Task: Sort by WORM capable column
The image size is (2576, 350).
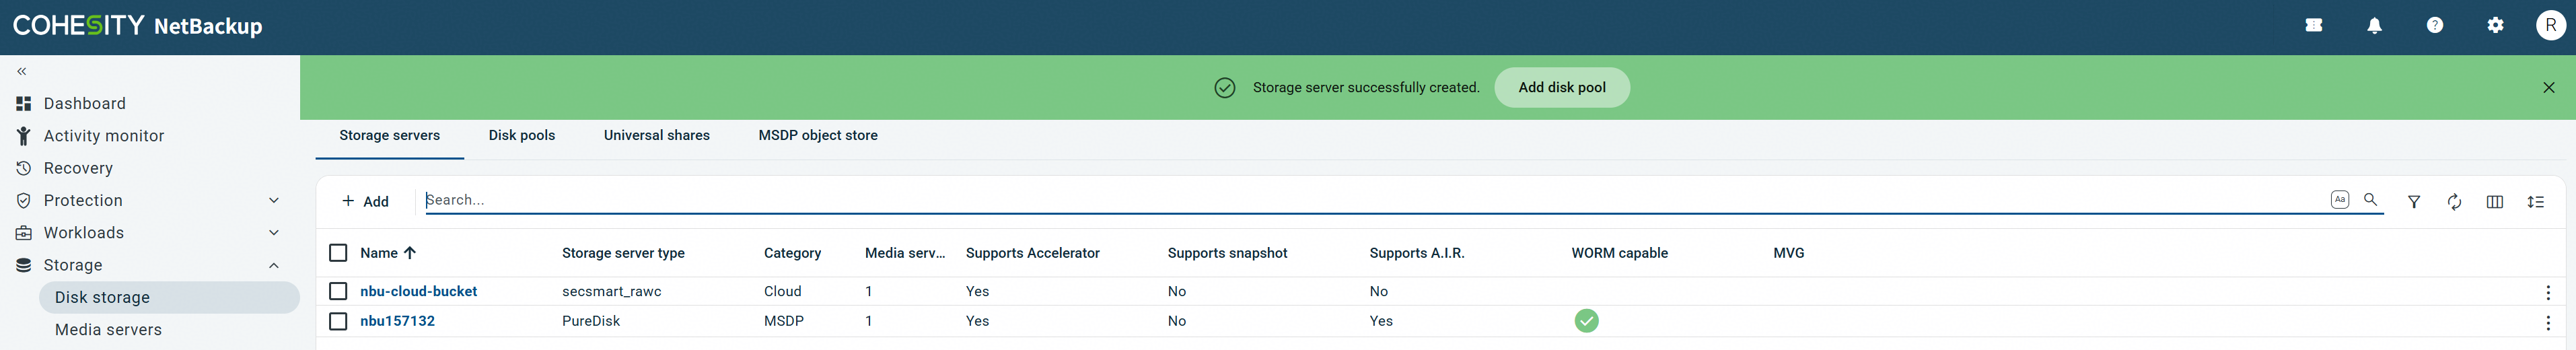Action: pos(1619,253)
